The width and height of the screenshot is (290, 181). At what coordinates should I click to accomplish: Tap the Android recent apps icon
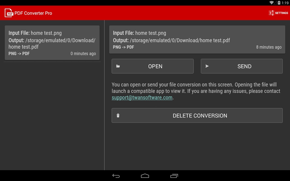pos(174,176)
